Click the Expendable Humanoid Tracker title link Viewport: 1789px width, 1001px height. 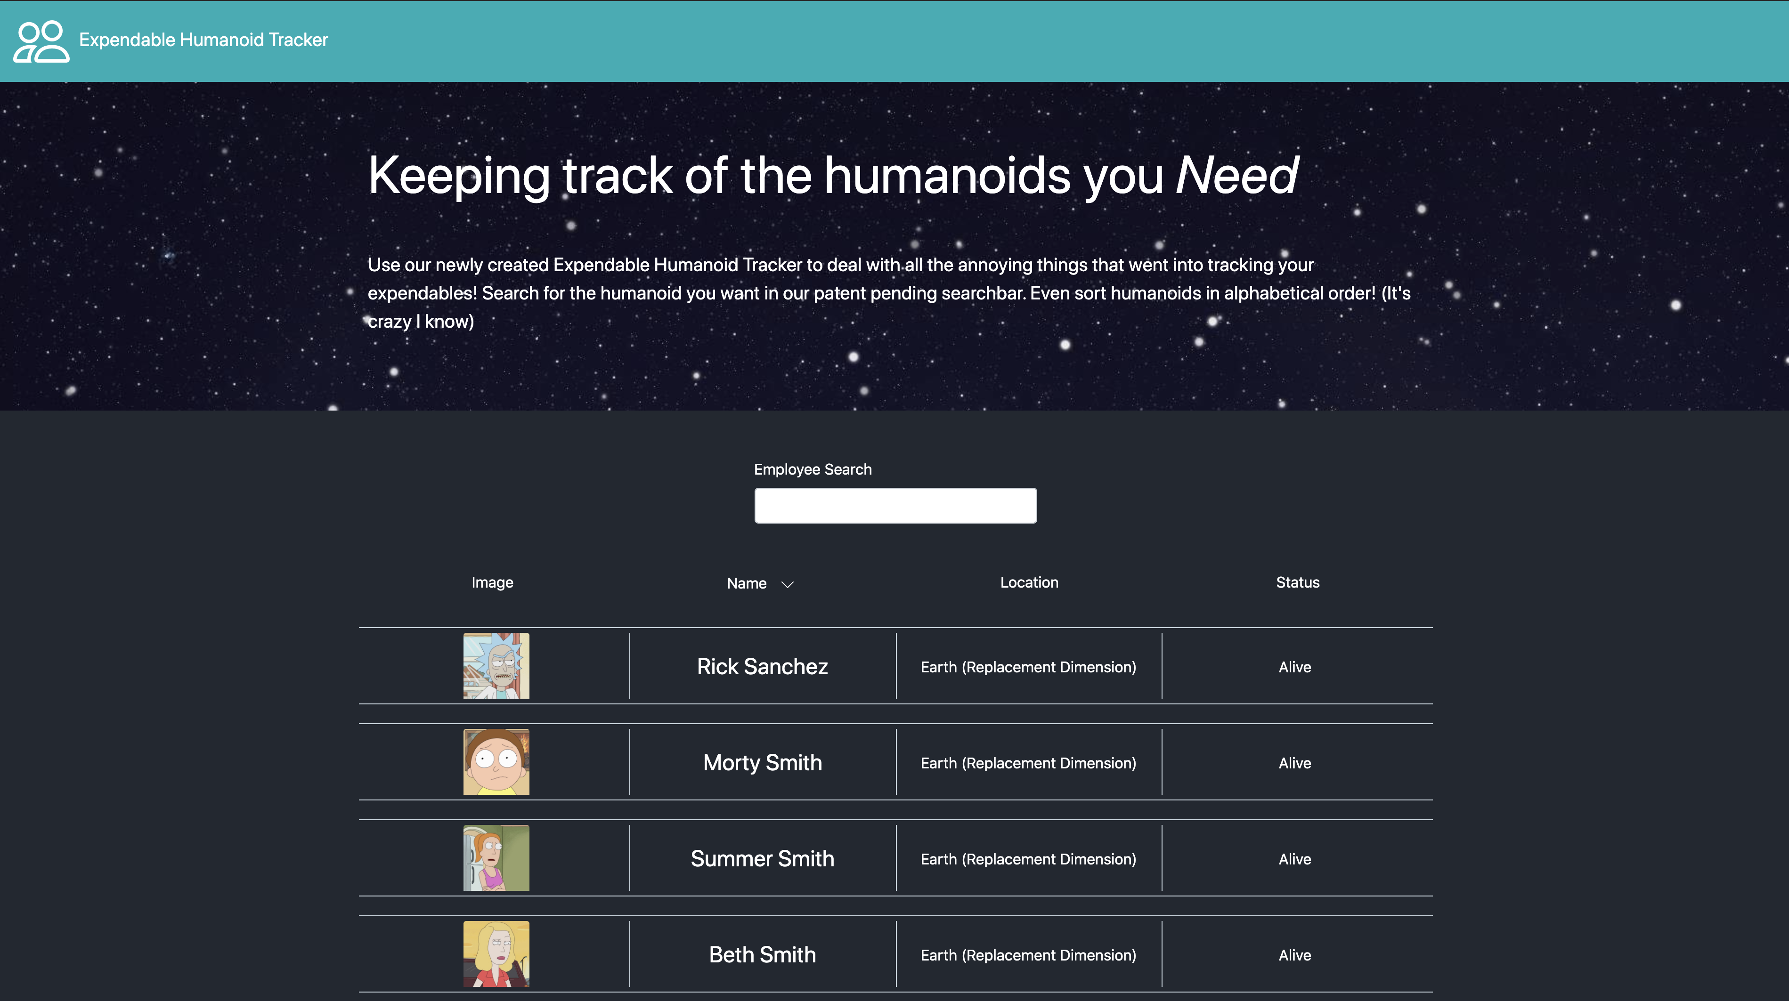[x=203, y=40]
